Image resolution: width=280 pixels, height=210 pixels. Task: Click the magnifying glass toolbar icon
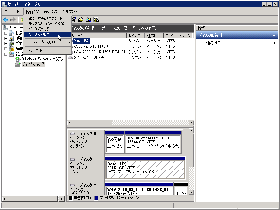click(88, 20)
